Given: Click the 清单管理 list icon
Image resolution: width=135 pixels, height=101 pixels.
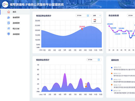Looking at the screenshot, I should click(9, 23).
